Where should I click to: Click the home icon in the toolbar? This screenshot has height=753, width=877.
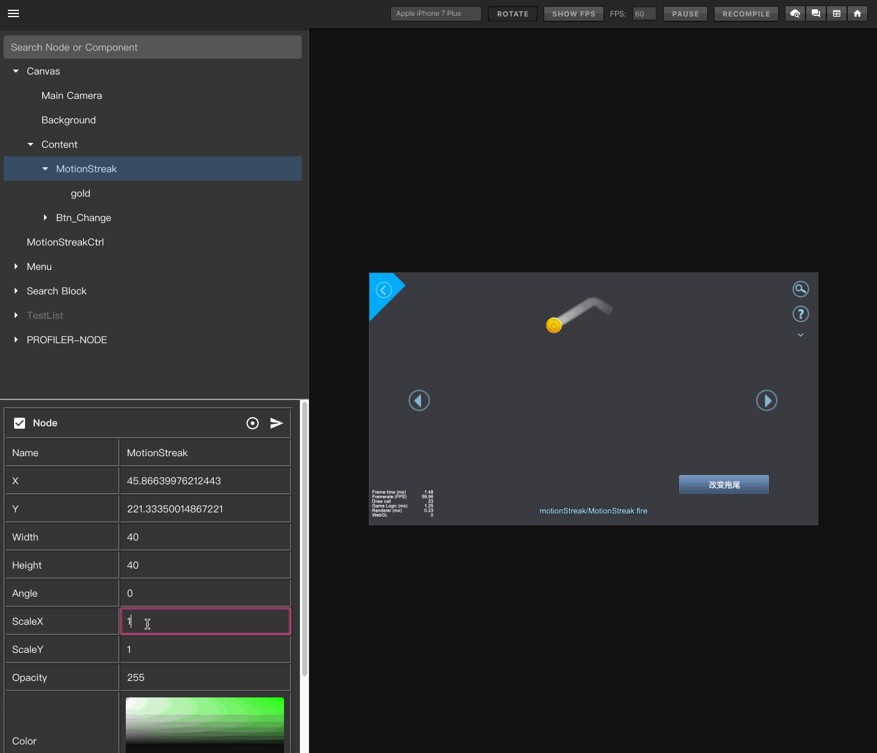[857, 13]
